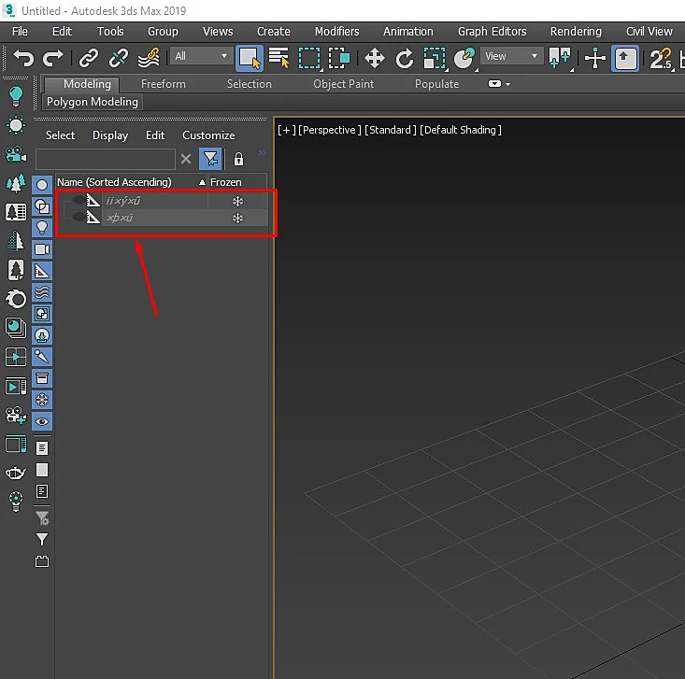Sort by Name (Sorted Ascending) column header
The width and height of the screenshot is (685, 679).
(132, 182)
